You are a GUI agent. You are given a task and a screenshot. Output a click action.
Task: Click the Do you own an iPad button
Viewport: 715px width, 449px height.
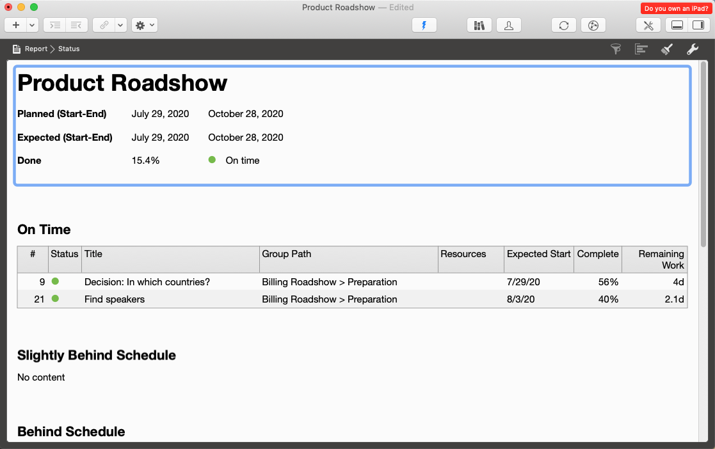(675, 8)
